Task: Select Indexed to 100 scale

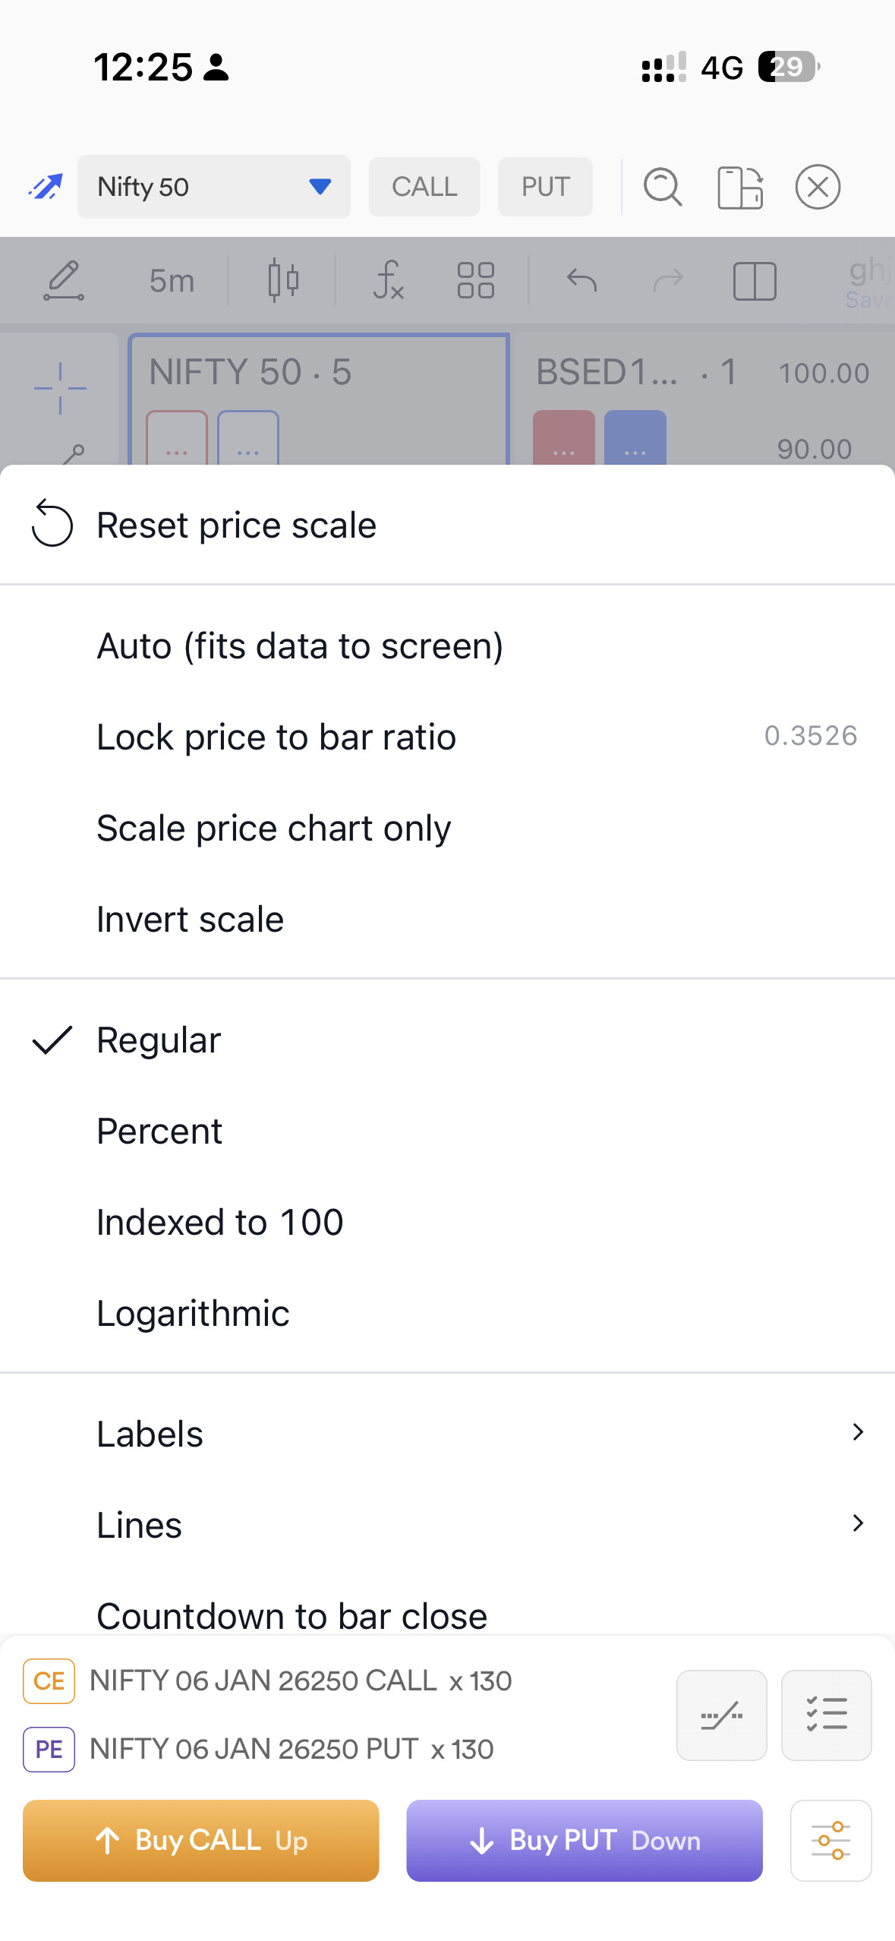Action: click(220, 1223)
